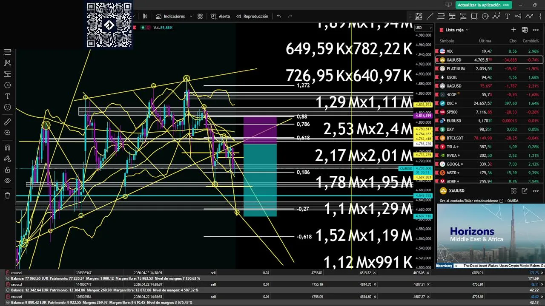Select XAUUSD row in watchlist

click(x=489, y=60)
